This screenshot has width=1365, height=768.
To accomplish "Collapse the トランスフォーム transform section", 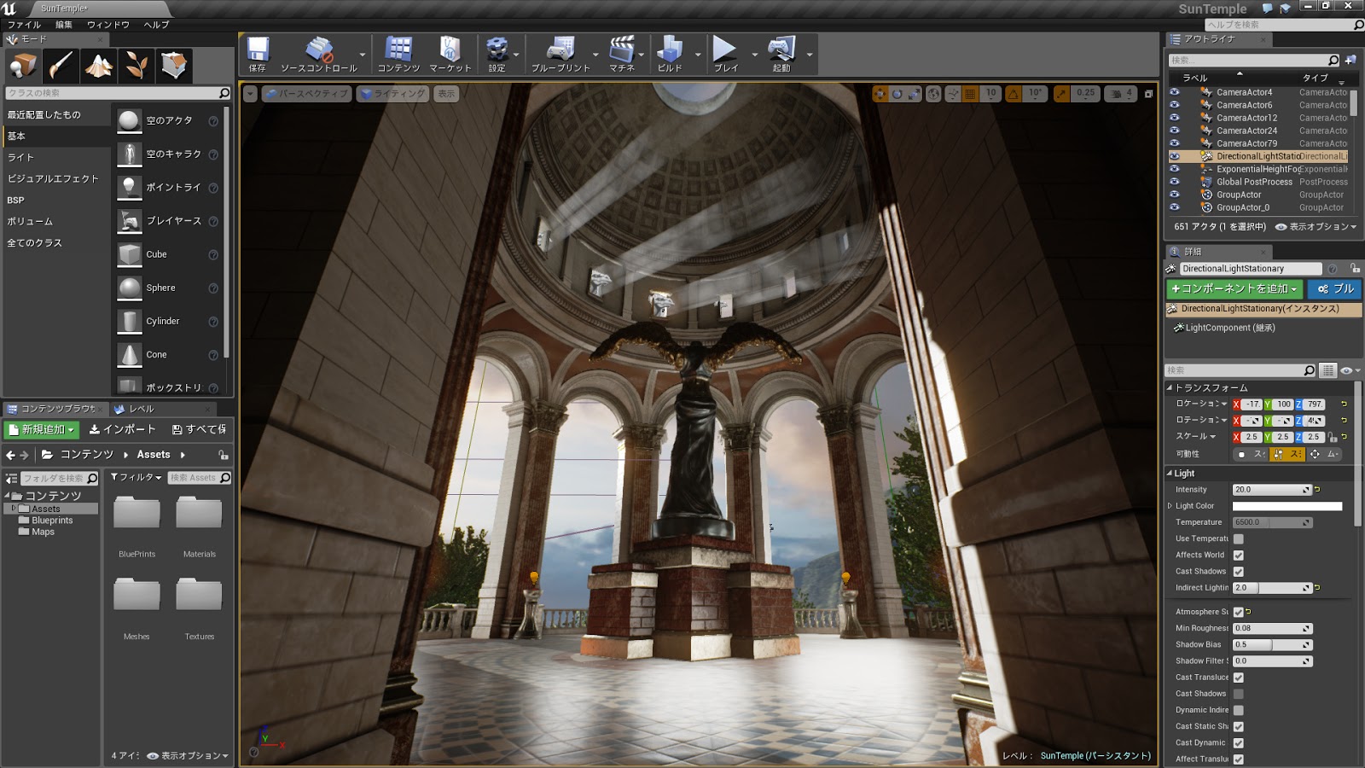I will pos(1170,387).
